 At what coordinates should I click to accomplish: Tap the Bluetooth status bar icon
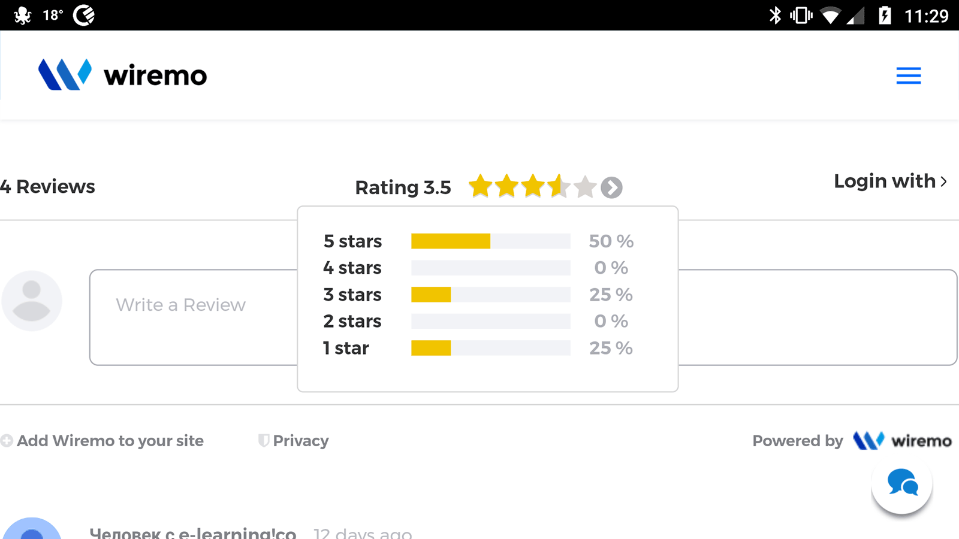pos(775,15)
